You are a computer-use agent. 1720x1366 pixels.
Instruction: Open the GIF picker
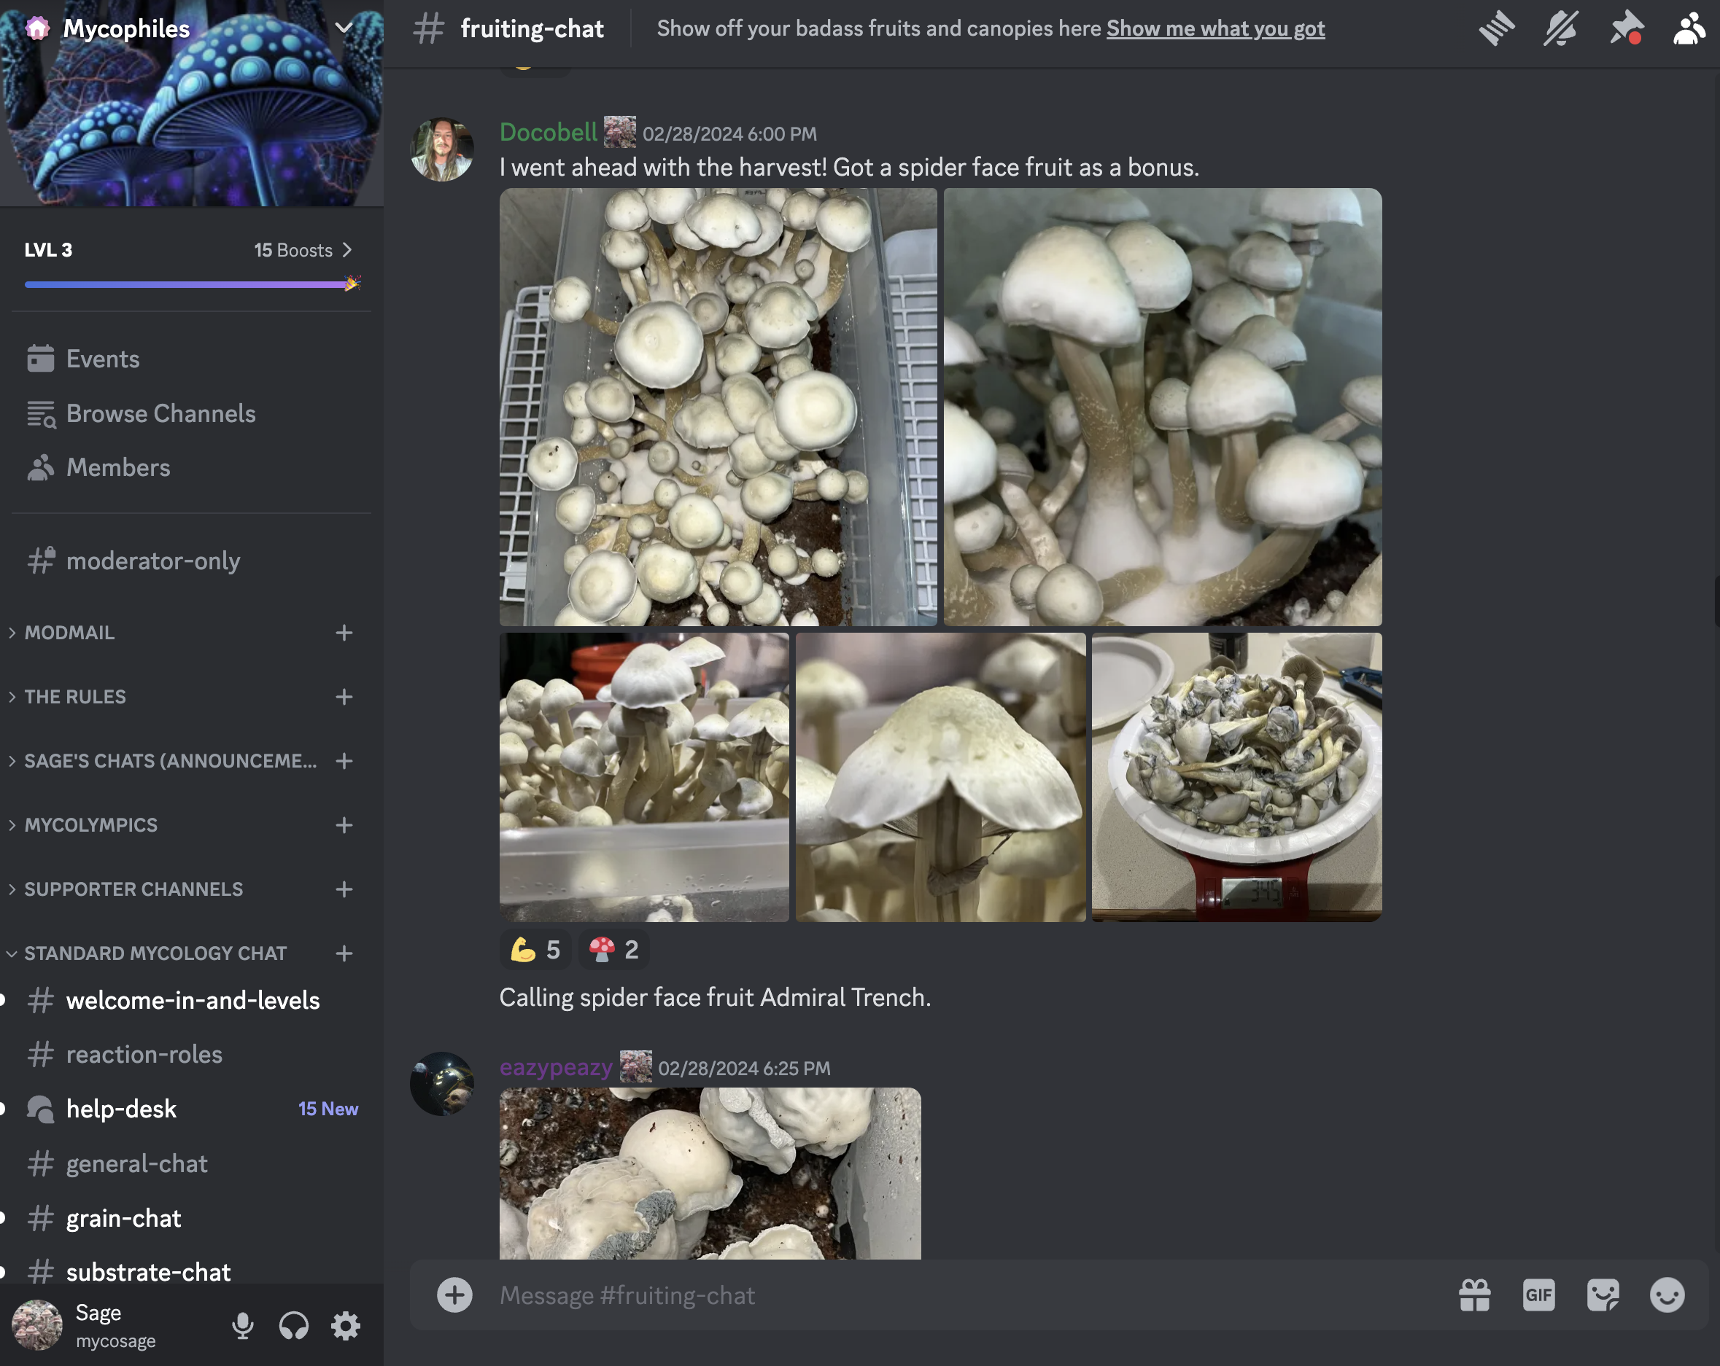[1538, 1295]
